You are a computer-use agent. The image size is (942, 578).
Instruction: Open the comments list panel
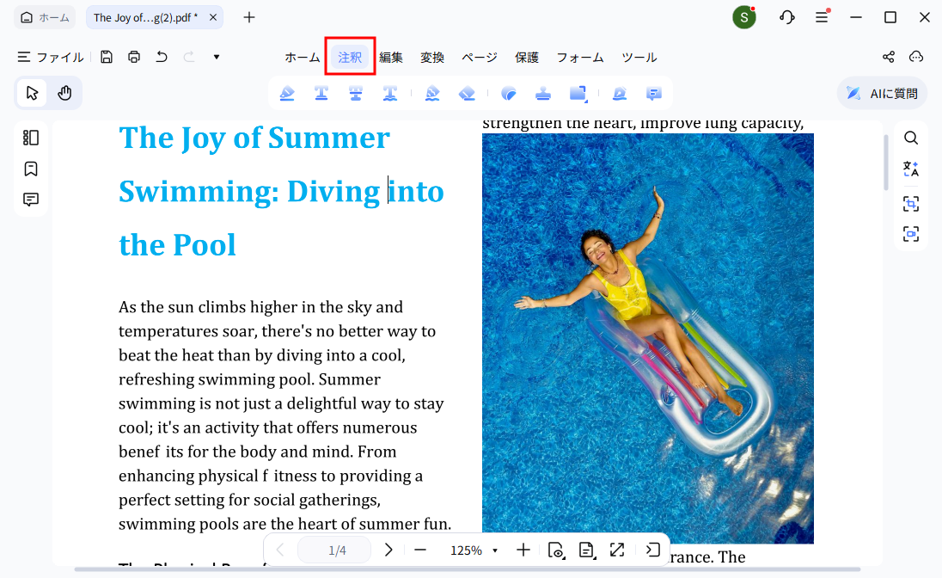click(31, 200)
